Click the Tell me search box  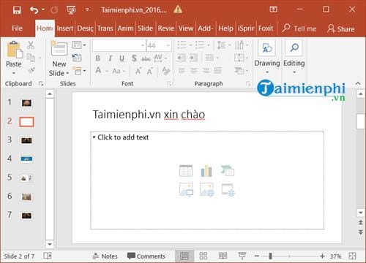[299, 28]
